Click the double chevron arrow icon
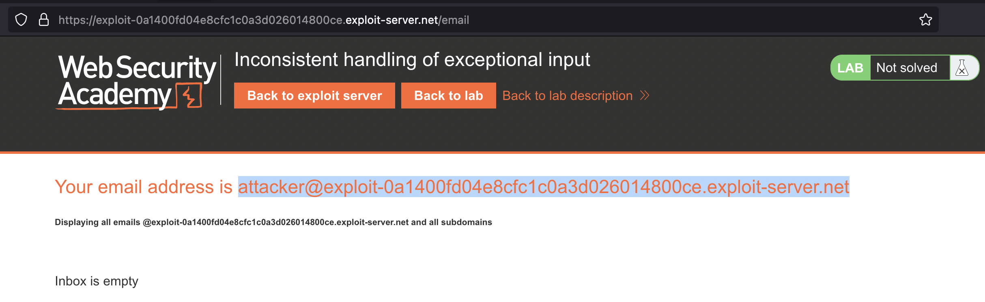The height and width of the screenshot is (302, 985). pos(645,96)
